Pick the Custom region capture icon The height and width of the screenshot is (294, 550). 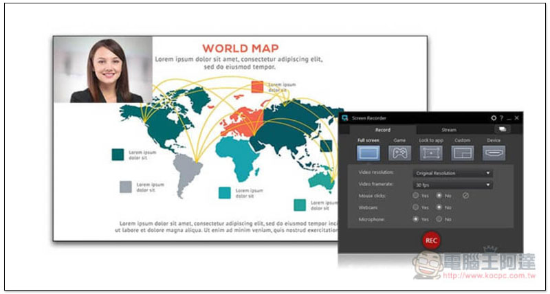click(463, 153)
